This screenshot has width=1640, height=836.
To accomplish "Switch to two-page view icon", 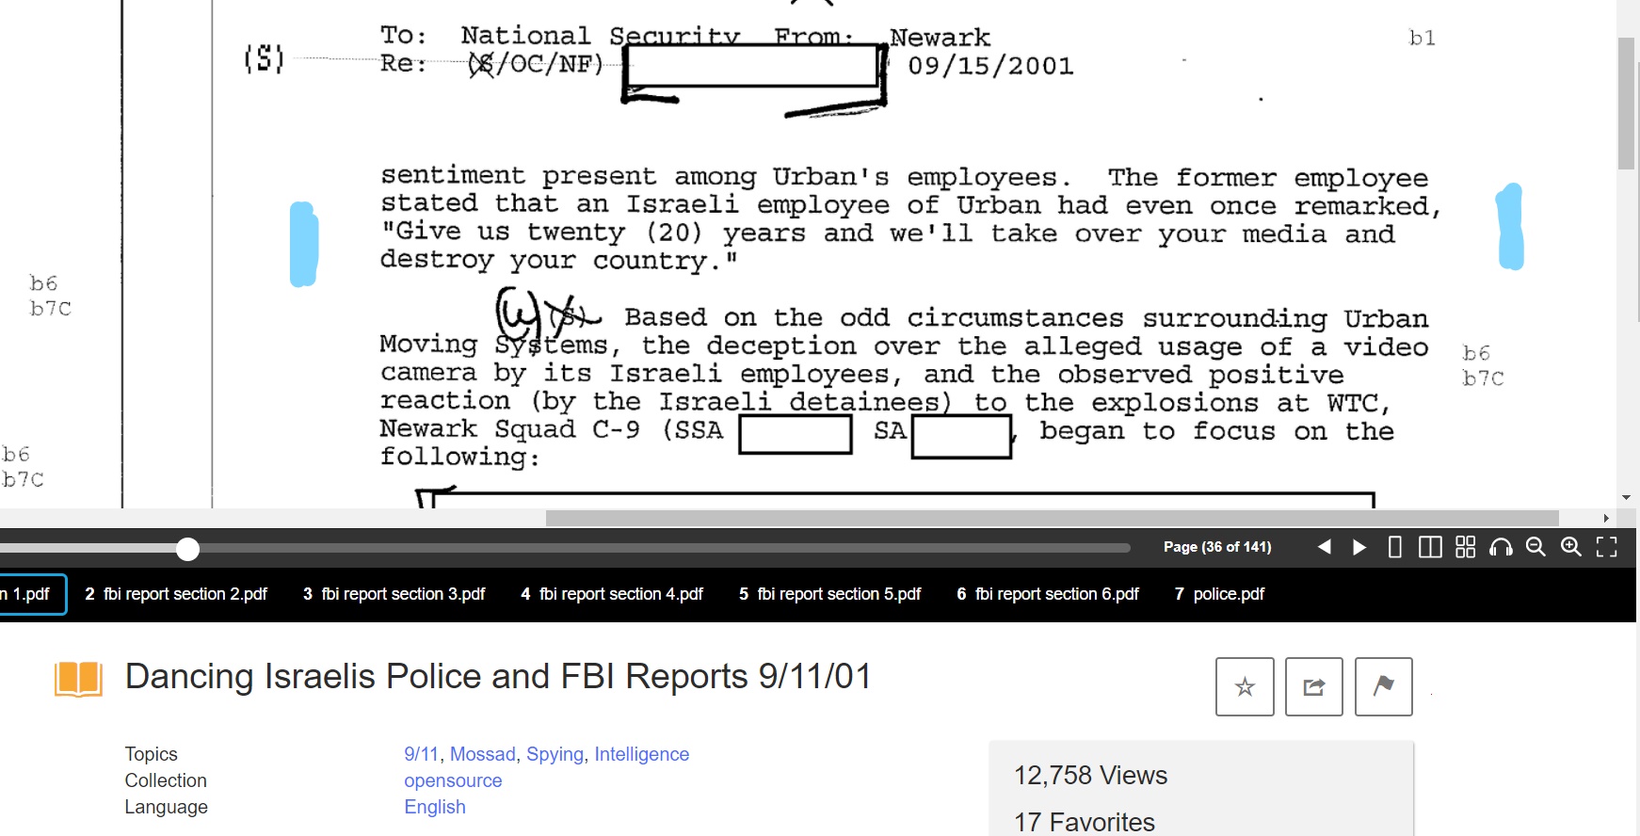I will click(x=1430, y=547).
